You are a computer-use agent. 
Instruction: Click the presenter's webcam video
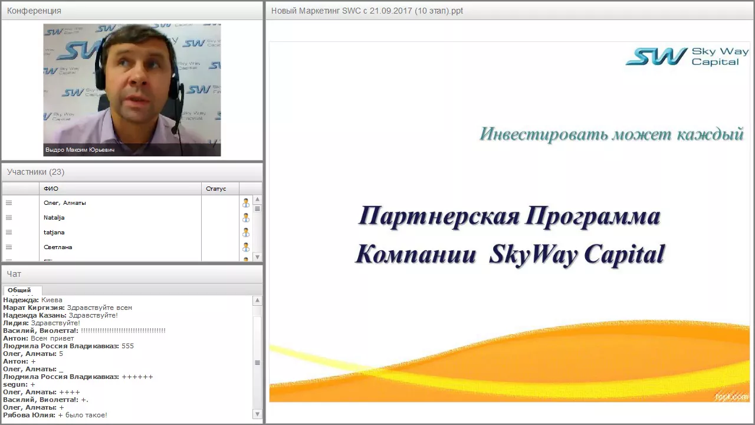[132, 90]
